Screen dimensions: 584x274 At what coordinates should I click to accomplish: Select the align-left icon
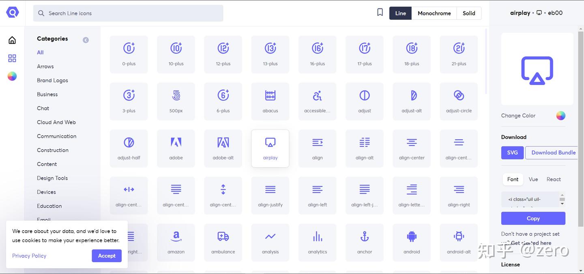[x=317, y=195]
